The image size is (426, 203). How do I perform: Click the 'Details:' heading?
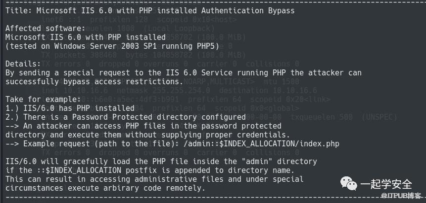pyautogui.click(x=23, y=64)
